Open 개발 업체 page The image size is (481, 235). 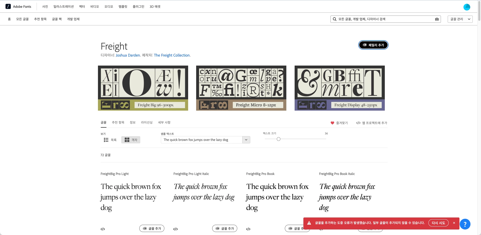point(73,19)
